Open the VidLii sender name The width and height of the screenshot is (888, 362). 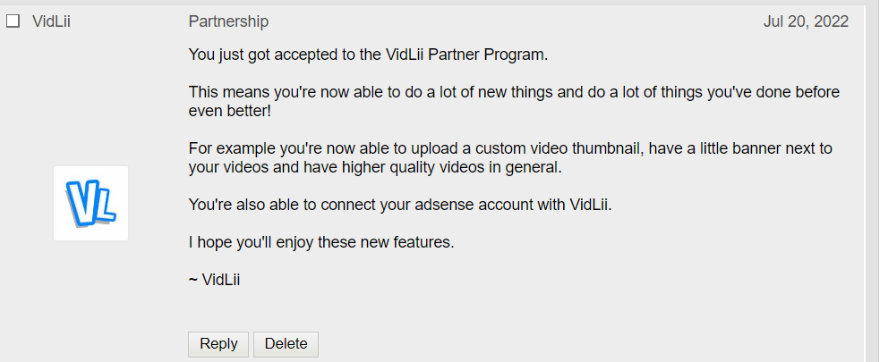click(x=51, y=21)
